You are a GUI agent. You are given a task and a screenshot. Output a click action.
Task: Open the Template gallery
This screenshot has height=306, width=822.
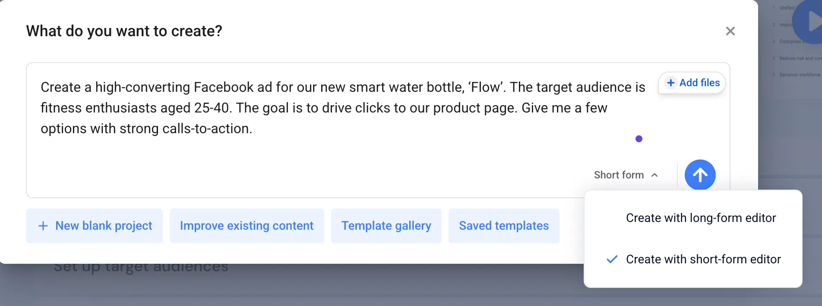[386, 226]
